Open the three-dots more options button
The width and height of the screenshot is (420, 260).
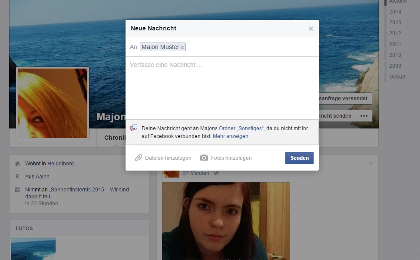364,116
